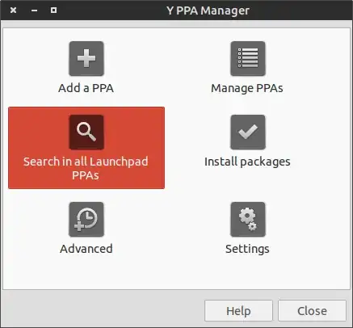Screen dimensions: 353x328
Task: Close the window using title bar X
Action: 13,11
